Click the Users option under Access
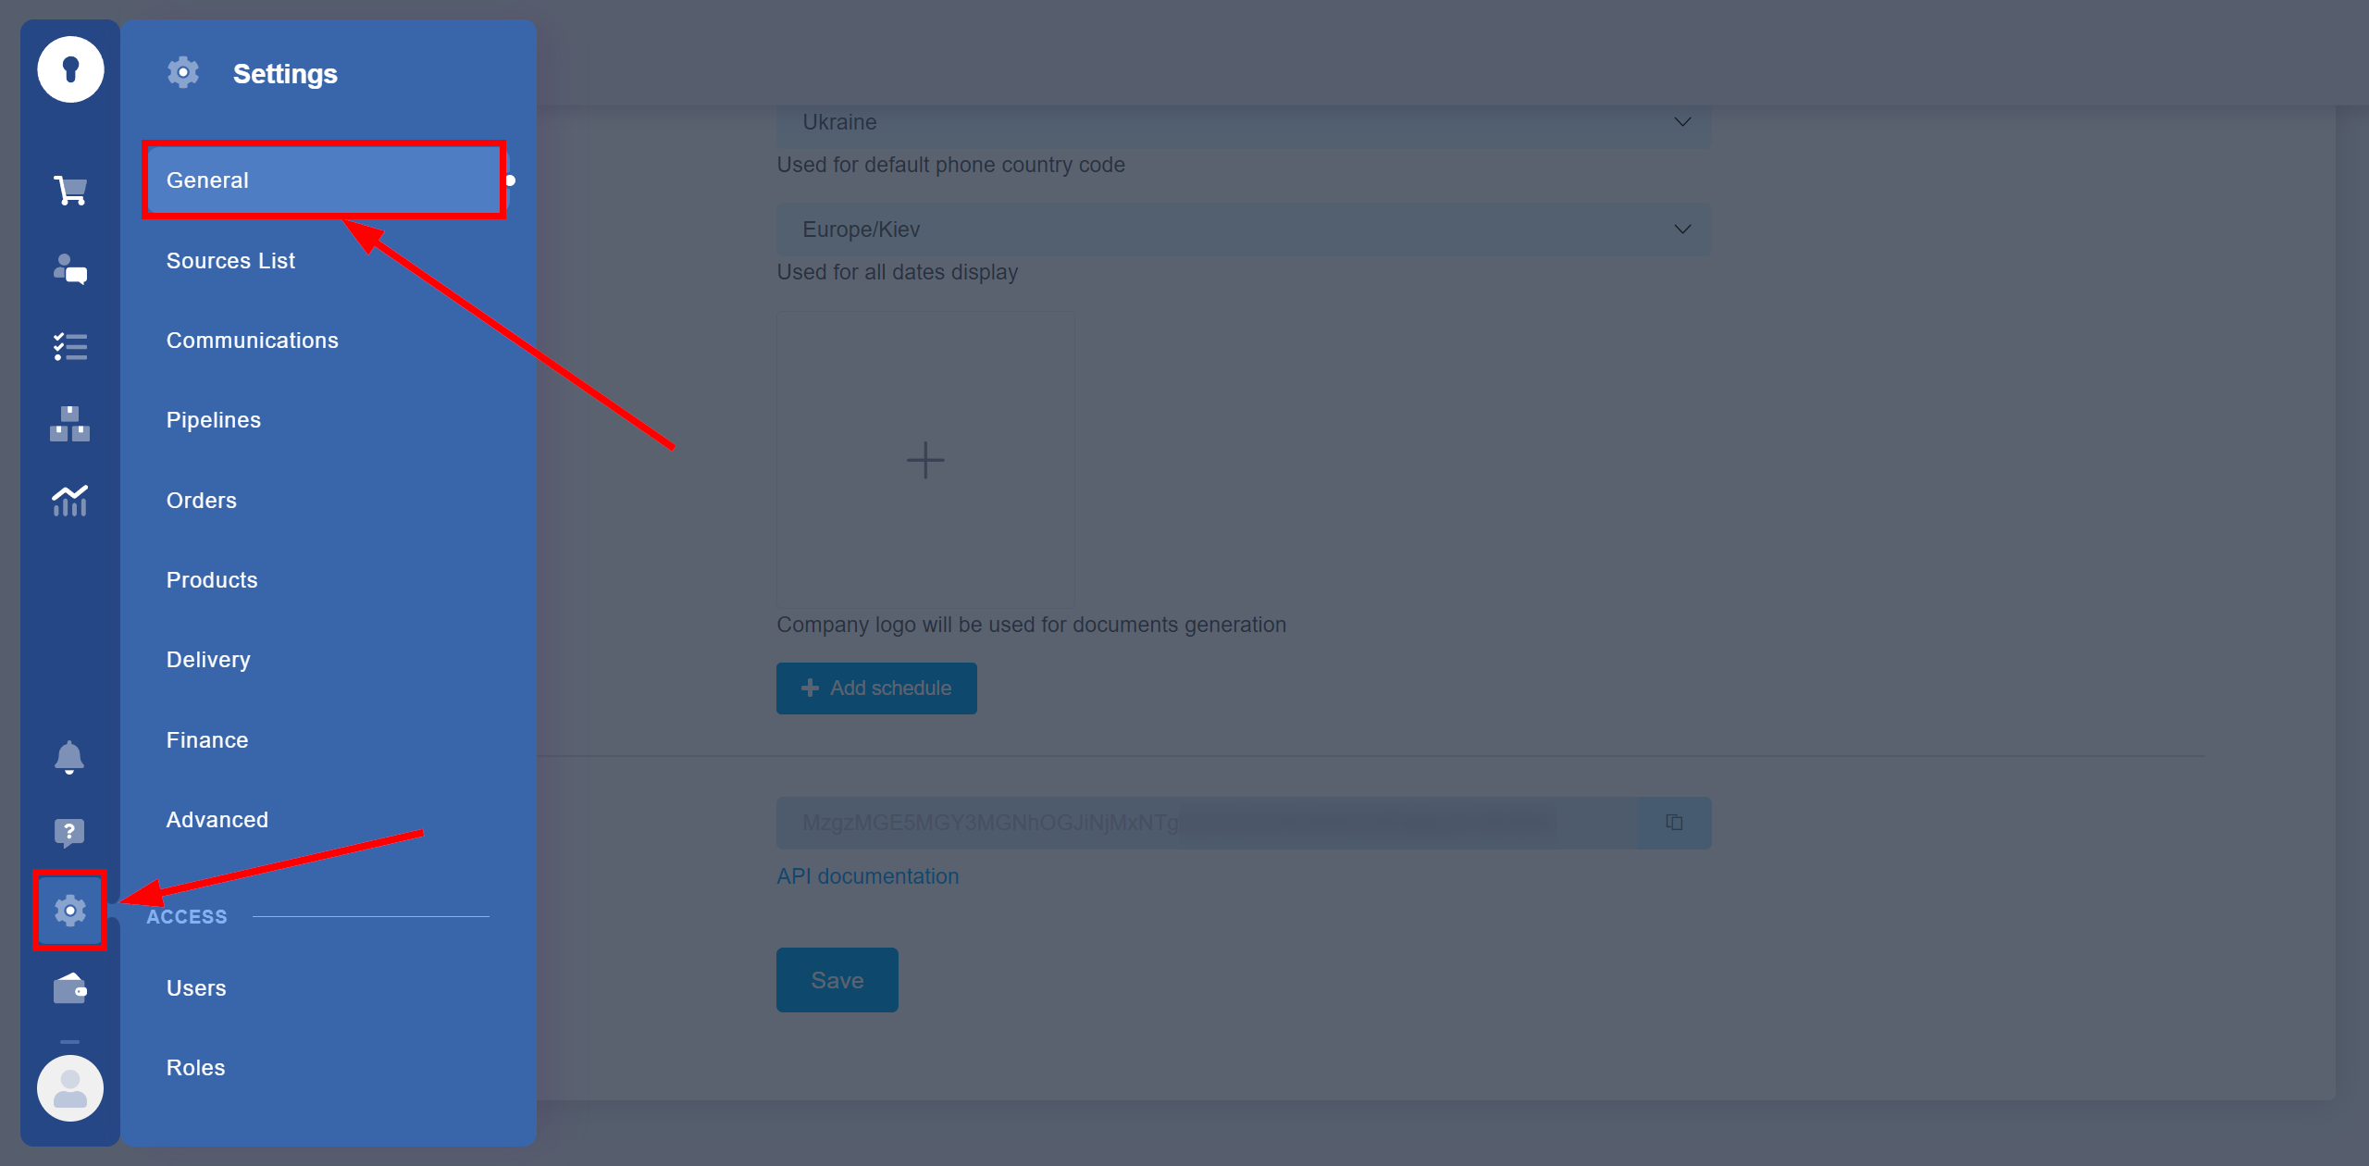The height and width of the screenshot is (1166, 2369). 196,987
